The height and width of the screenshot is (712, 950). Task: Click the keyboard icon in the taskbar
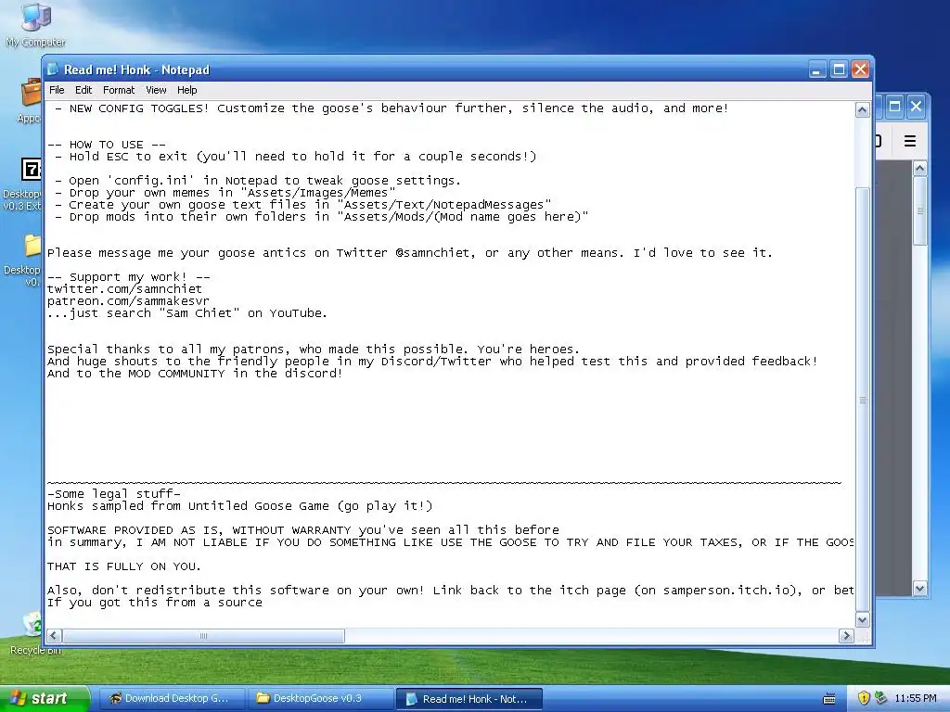point(828,699)
